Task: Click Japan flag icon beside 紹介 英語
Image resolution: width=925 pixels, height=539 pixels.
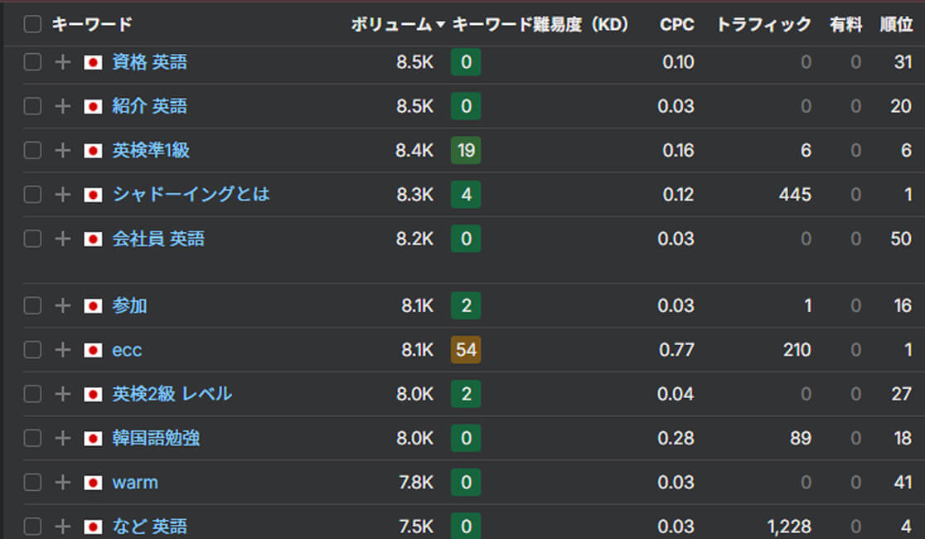Action: 93,106
